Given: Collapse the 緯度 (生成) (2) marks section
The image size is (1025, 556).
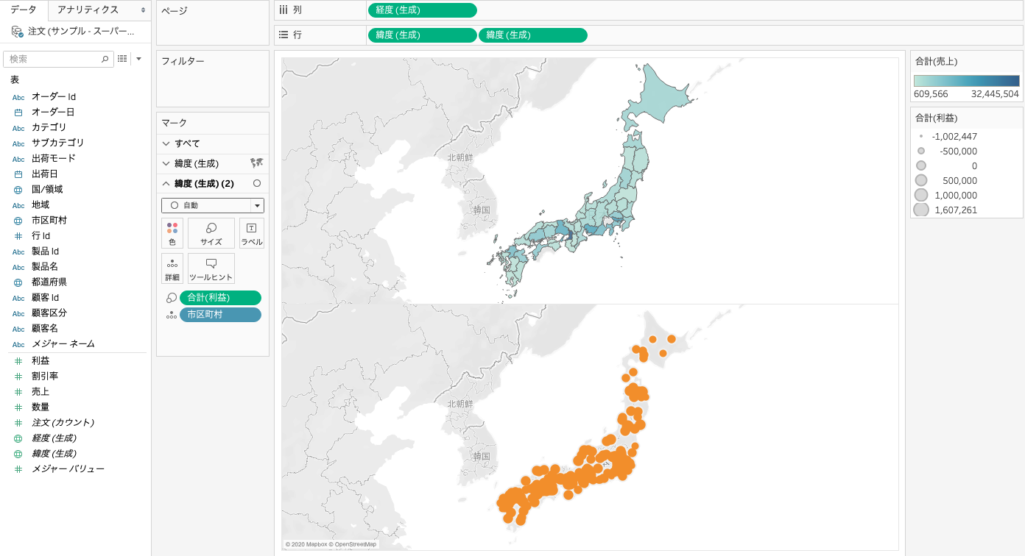Looking at the screenshot, I should 166,183.
